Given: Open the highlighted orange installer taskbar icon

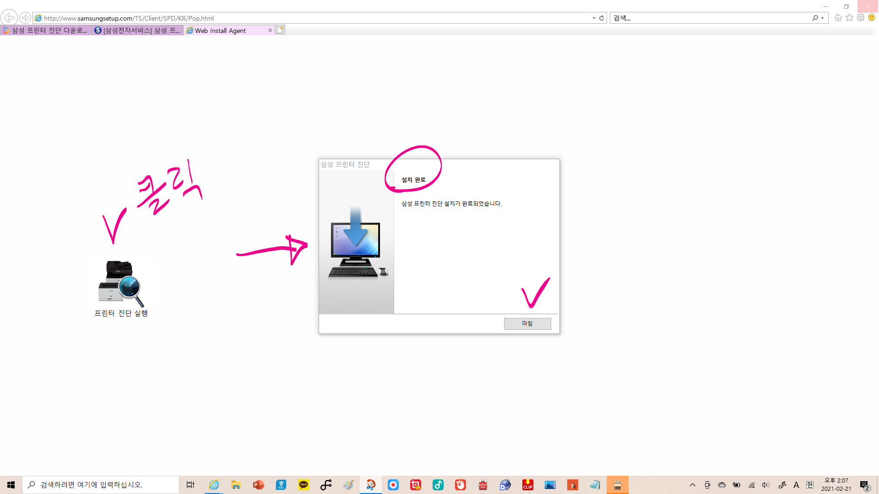Looking at the screenshot, I should tap(618, 485).
